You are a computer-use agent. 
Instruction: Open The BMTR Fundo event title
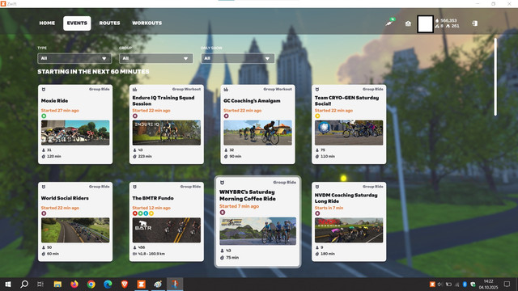tap(153, 198)
